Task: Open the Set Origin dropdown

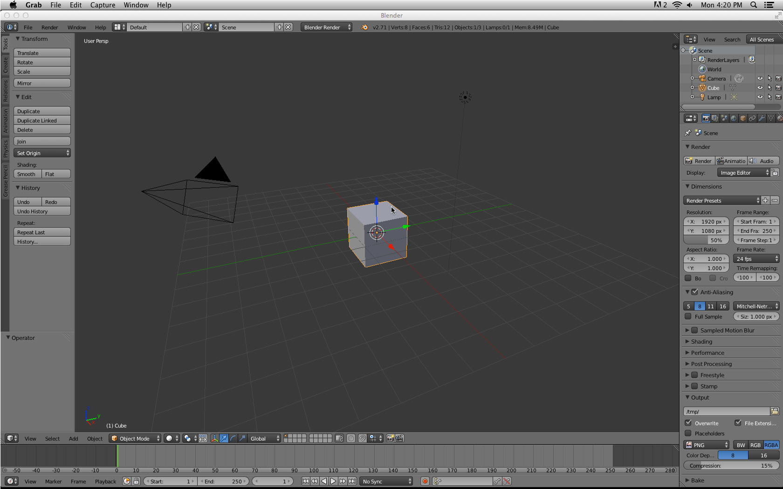Action: click(42, 153)
